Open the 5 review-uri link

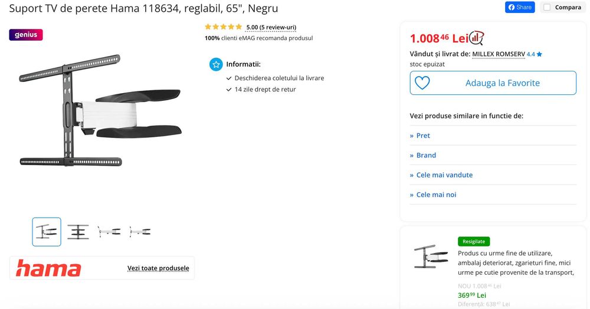[x=271, y=27]
